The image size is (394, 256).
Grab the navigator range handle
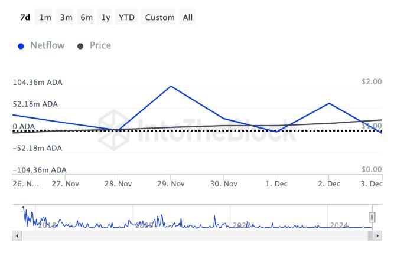pos(372,216)
